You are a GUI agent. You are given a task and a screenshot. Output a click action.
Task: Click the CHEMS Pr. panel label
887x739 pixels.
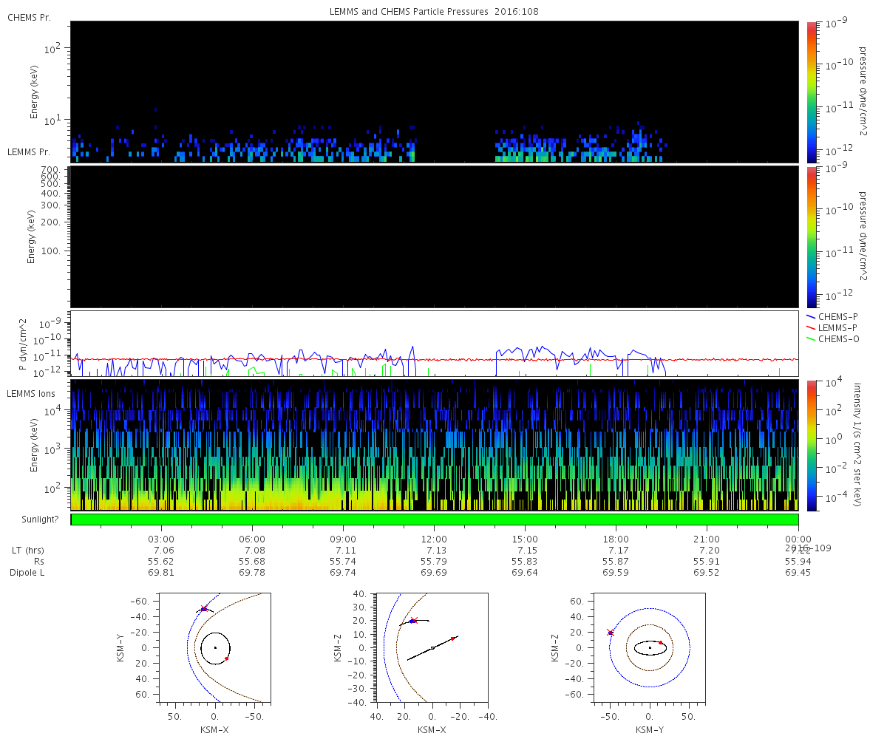coord(29,17)
